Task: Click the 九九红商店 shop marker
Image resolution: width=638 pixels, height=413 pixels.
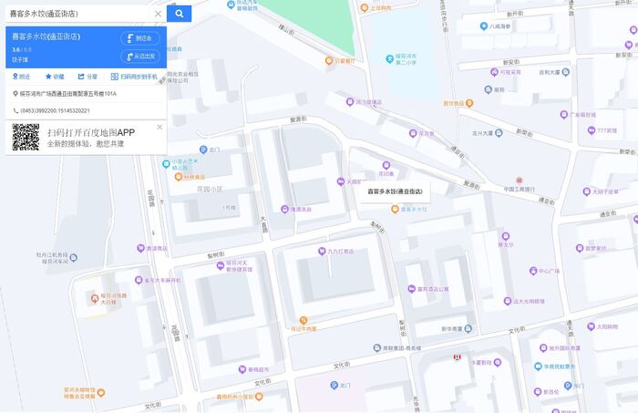Action: click(x=322, y=252)
